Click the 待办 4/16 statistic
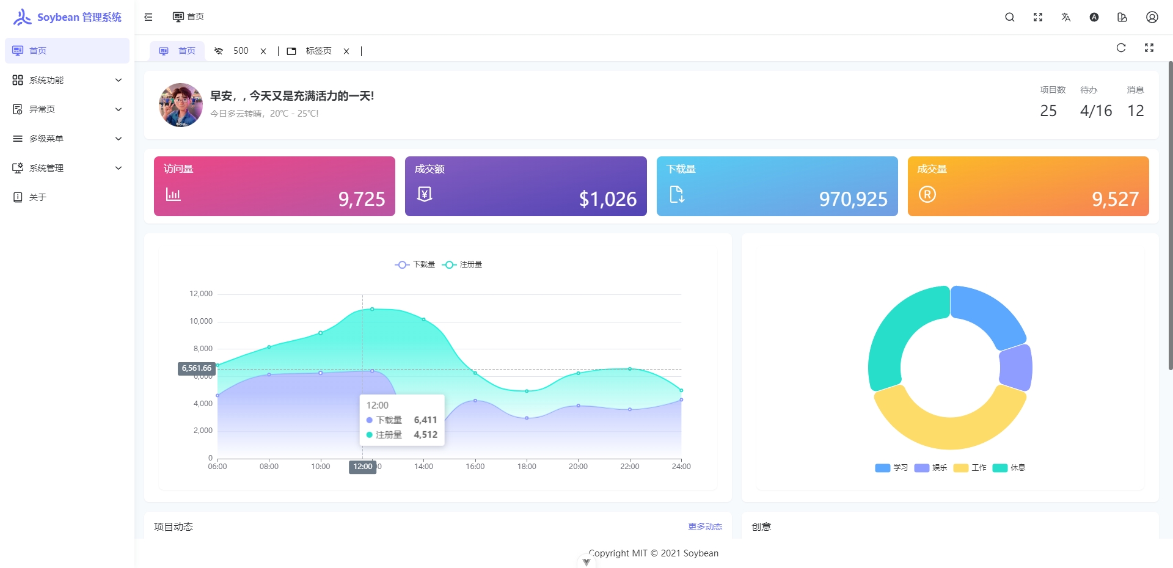The height and width of the screenshot is (568, 1173). 1096,102
